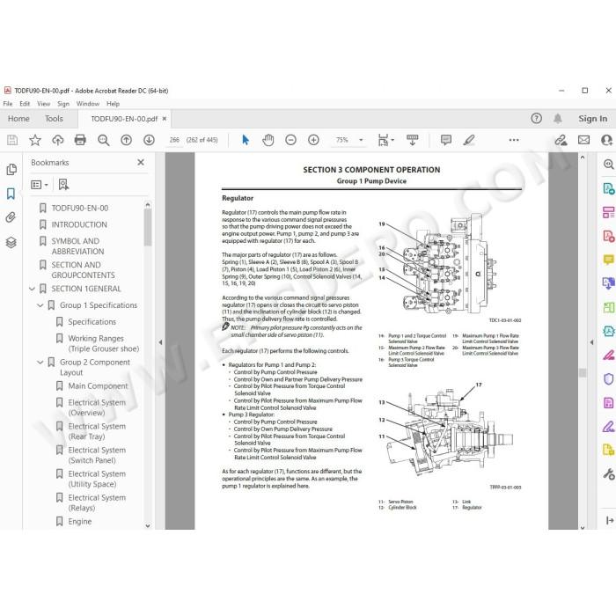Collapse Group 1 Specifications bookmark

(x=40, y=305)
